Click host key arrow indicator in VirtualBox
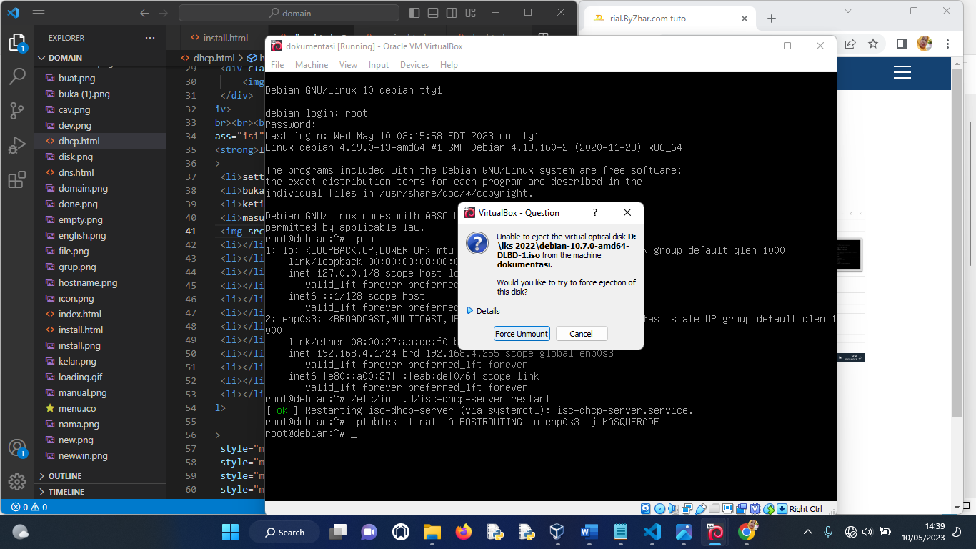This screenshot has height=549, width=976. 782,508
